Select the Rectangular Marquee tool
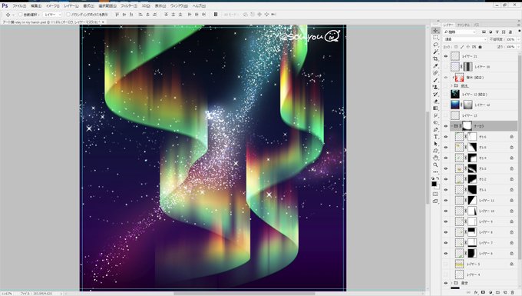 point(435,38)
